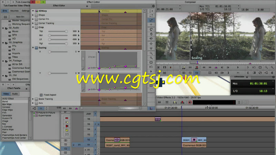Screen dimensions: 276x155
Task: Add keyframe with pink triangle in Composer
Action: click(216, 67)
